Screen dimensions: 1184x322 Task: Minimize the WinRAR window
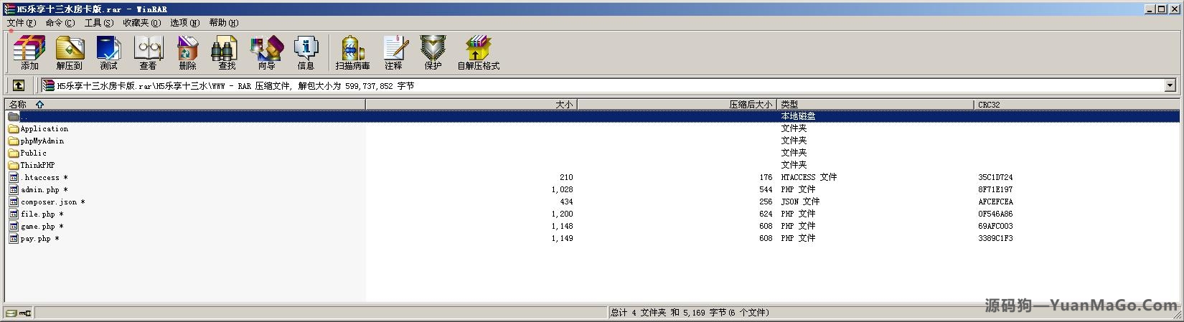coord(1151,9)
